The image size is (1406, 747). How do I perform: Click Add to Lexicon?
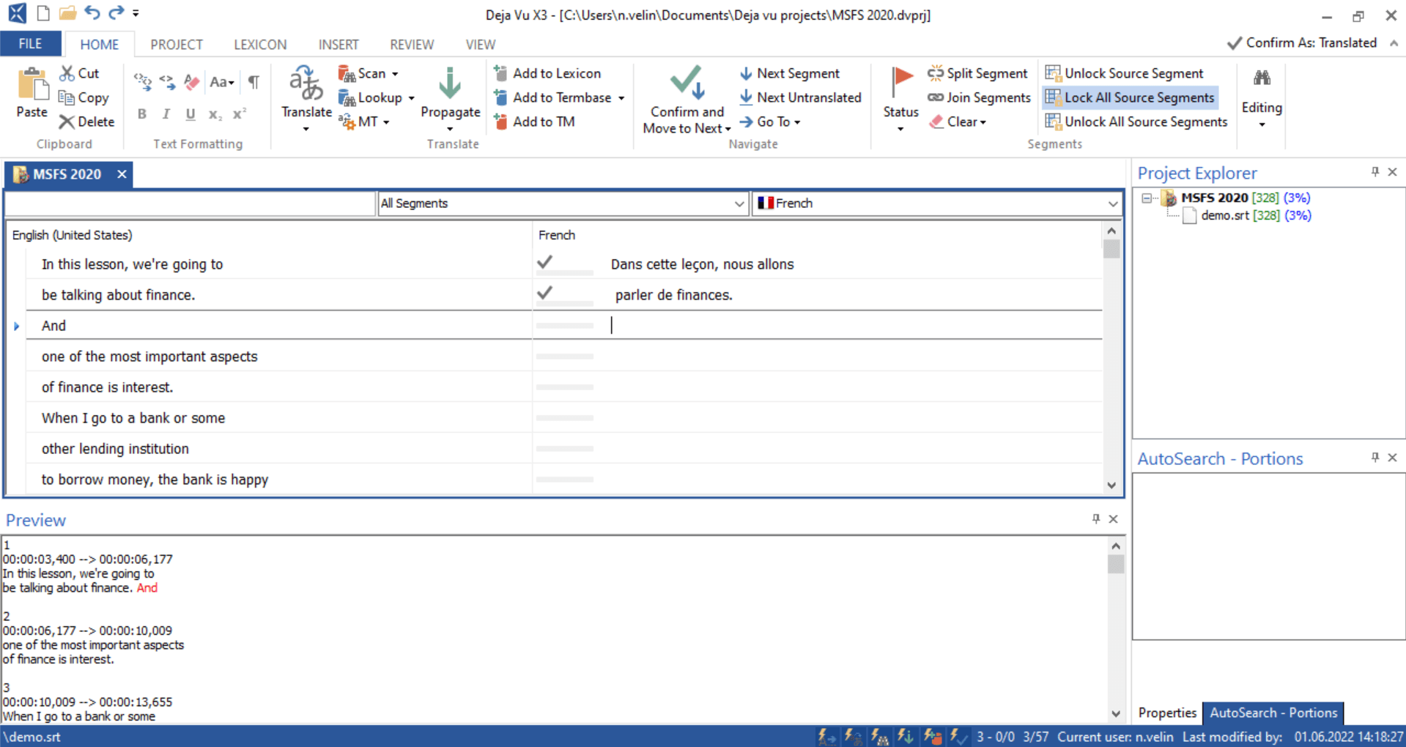click(x=548, y=73)
